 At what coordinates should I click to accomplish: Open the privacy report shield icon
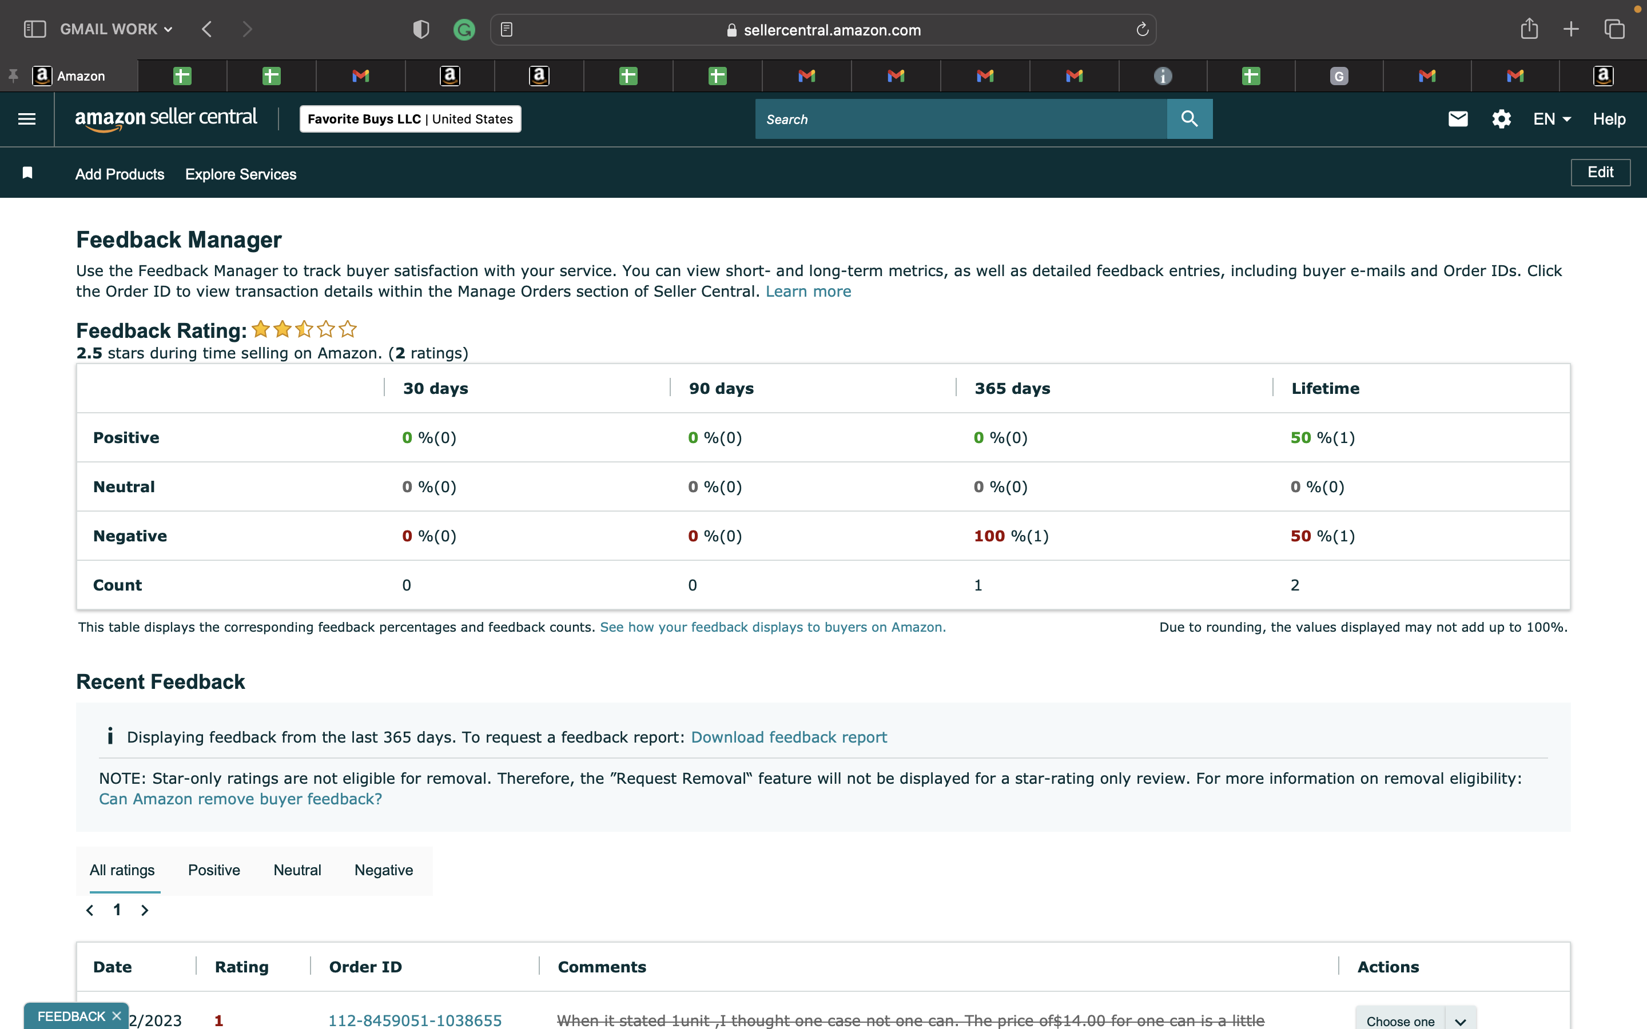pos(421,29)
